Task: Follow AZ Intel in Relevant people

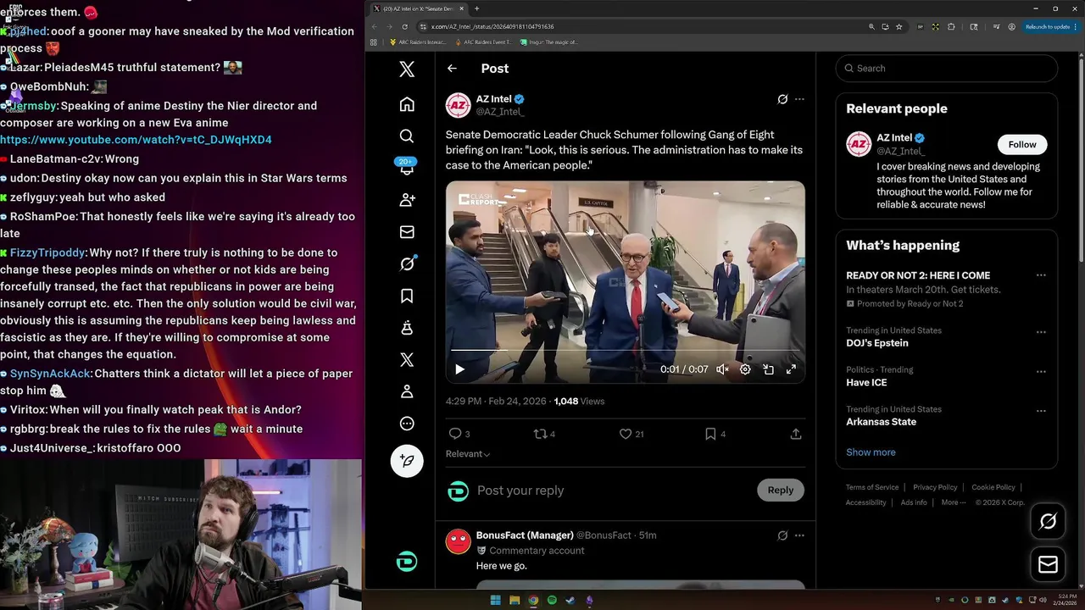Action: point(1022,144)
